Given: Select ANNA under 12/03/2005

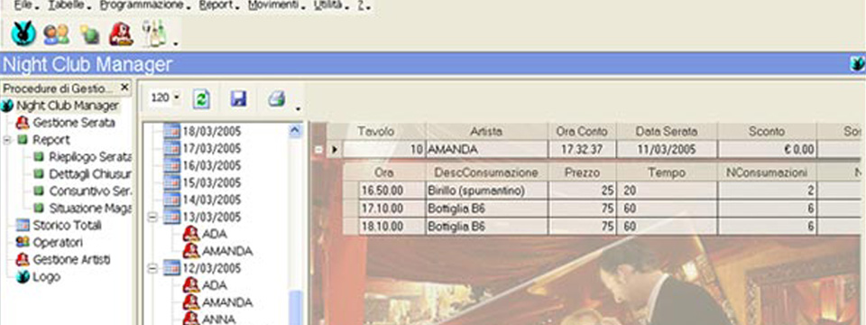Looking at the screenshot, I should tap(218, 320).
